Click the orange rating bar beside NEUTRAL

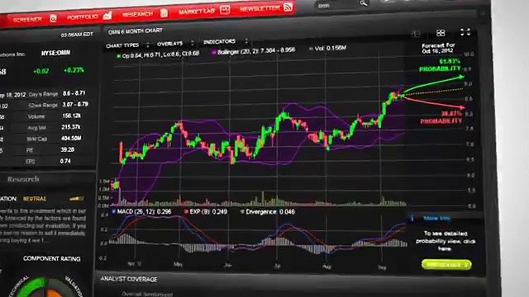tap(77, 199)
